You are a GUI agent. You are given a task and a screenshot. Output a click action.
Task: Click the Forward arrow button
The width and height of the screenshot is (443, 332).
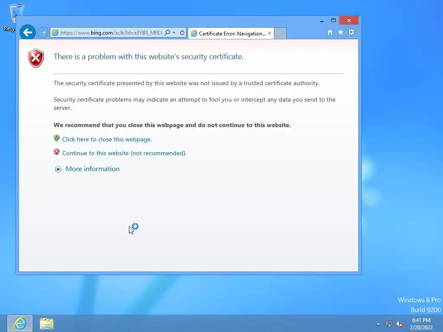tap(43, 32)
